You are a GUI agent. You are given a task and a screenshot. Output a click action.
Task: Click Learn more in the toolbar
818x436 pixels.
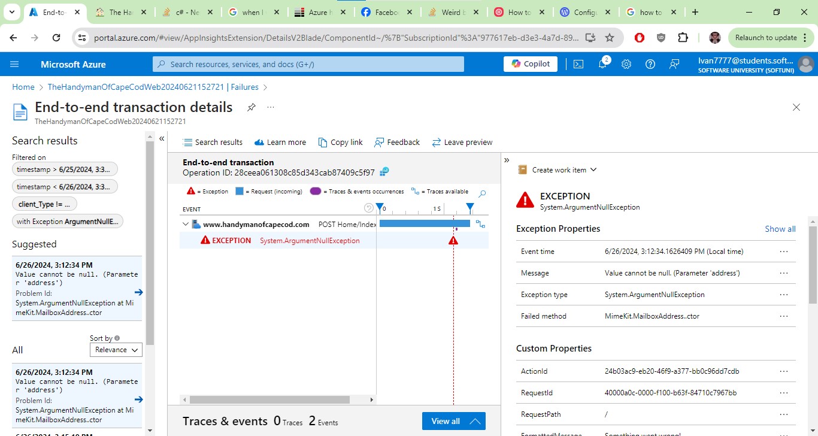(280, 143)
